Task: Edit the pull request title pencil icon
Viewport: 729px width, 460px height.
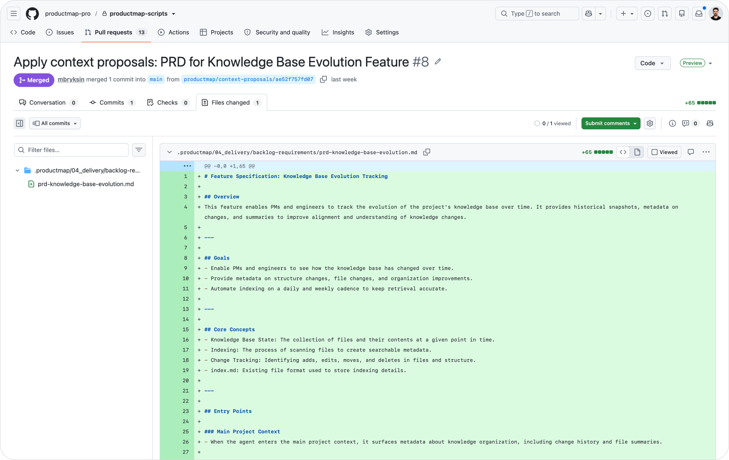Action: pyautogui.click(x=438, y=61)
